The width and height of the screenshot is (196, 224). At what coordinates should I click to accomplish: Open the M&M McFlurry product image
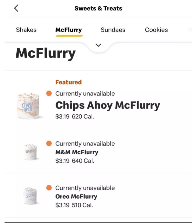pyautogui.click(x=30, y=152)
